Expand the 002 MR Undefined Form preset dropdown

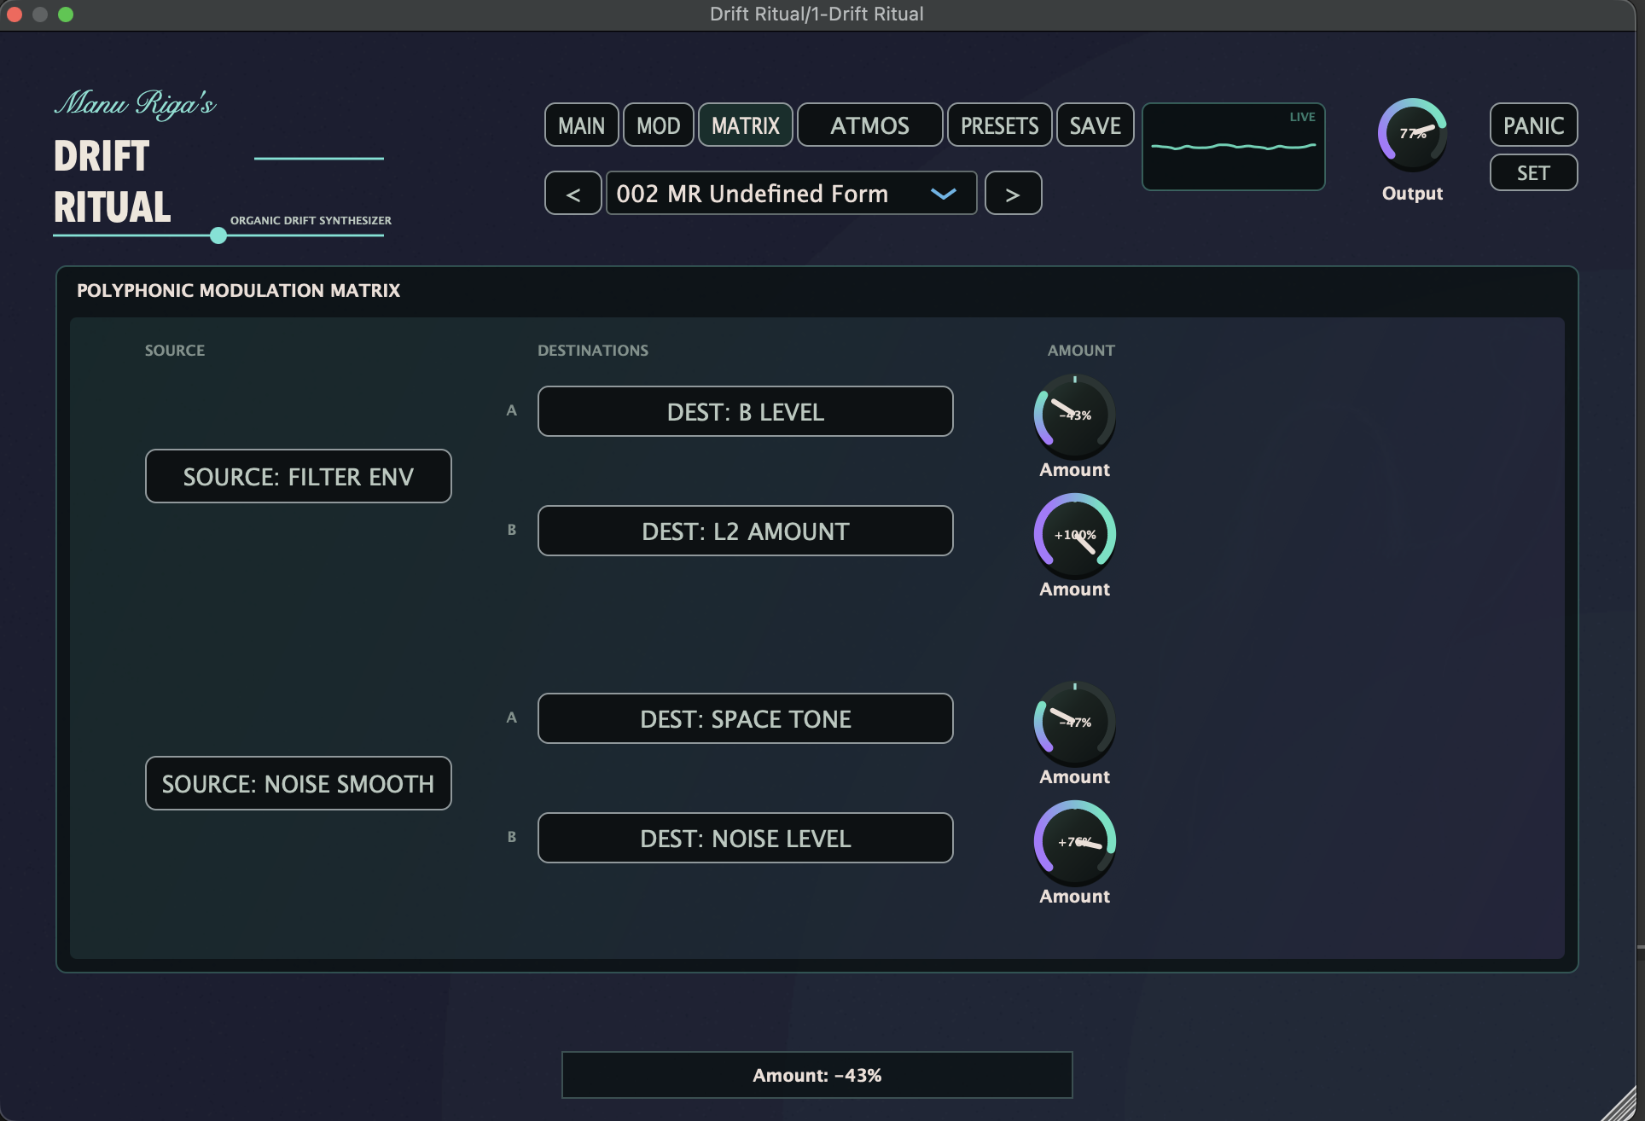[791, 194]
